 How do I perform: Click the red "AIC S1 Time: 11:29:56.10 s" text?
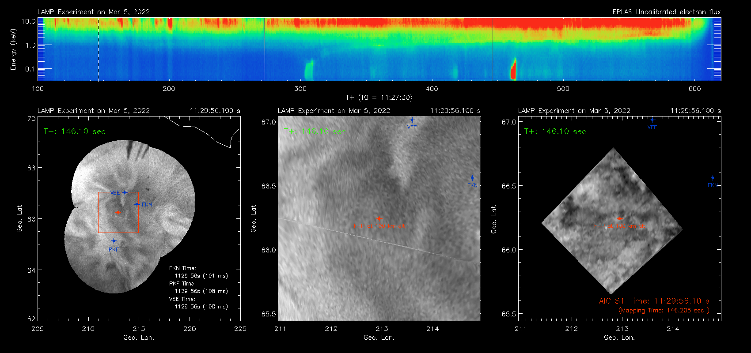654,301
